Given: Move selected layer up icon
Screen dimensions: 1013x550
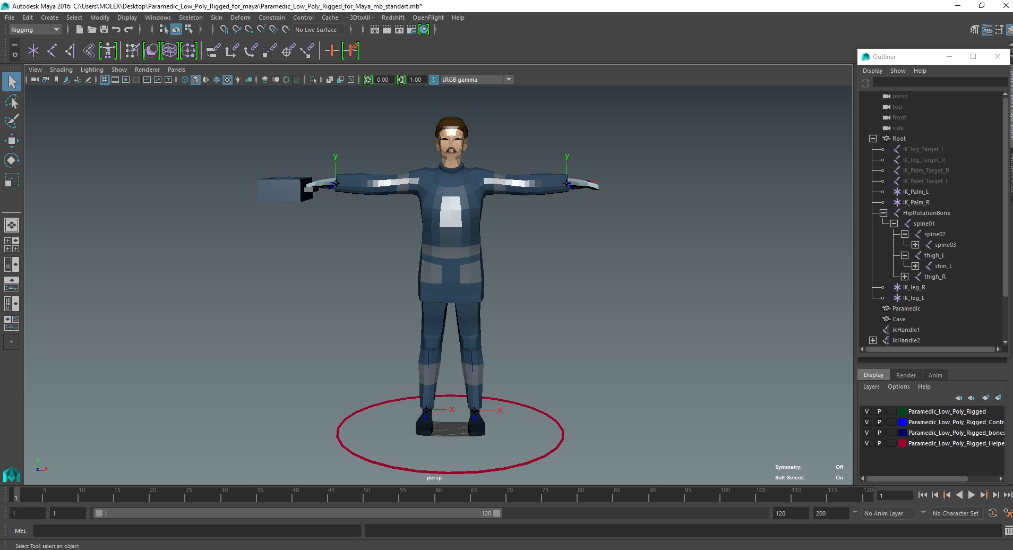Looking at the screenshot, I should pyautogui.click(x=959, y=398).
